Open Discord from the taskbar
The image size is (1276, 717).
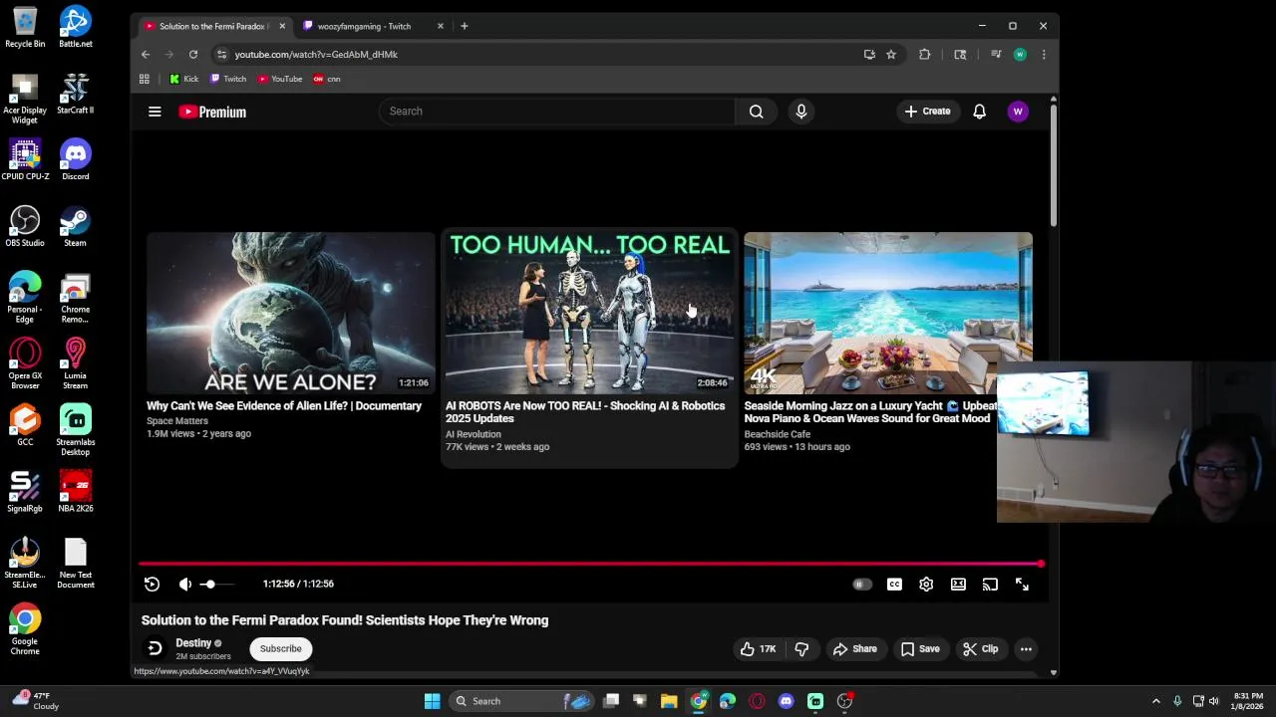(786, 701)
